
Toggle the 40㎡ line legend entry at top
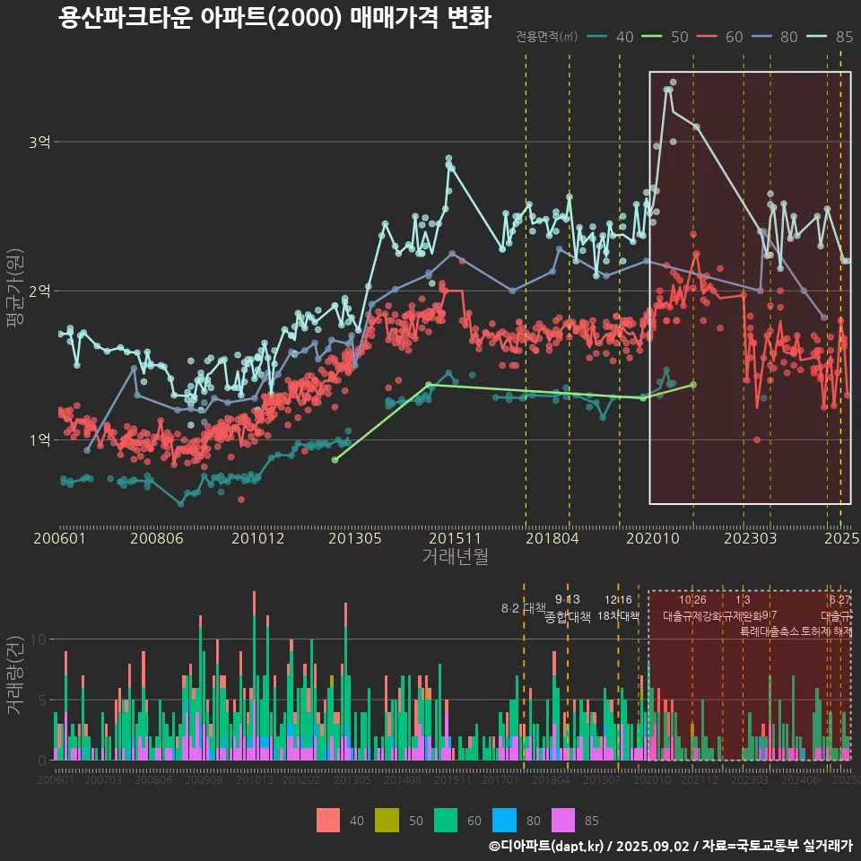pyautogui.click(x=610, y=37)
